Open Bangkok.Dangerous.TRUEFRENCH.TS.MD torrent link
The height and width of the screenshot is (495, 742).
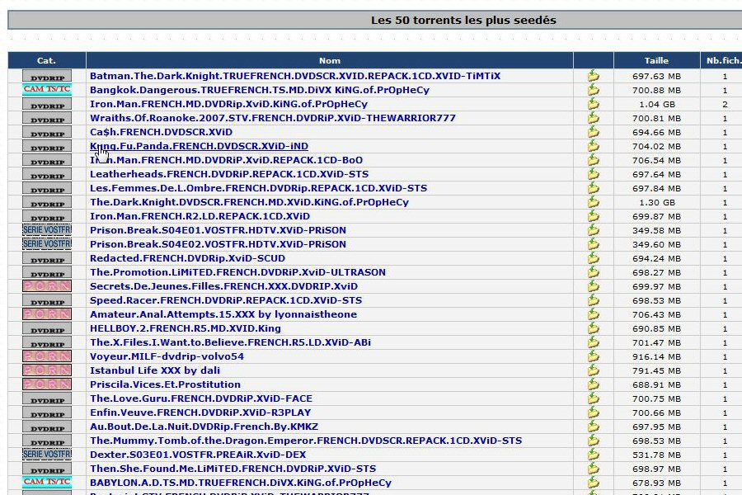[x=260, y=90]
